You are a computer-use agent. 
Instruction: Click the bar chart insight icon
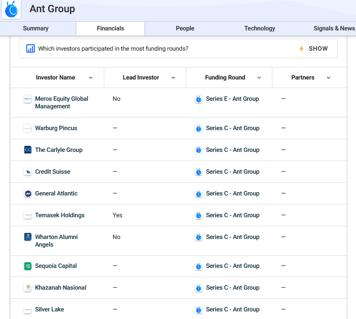click(x=30, y=49)
